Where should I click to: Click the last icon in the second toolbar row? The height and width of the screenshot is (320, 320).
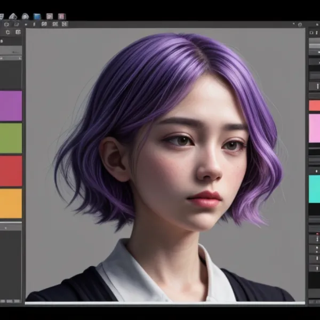pyautogui.click(x=65, y=24)
